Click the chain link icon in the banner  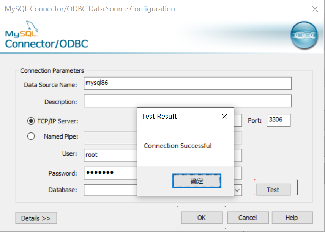304,35
